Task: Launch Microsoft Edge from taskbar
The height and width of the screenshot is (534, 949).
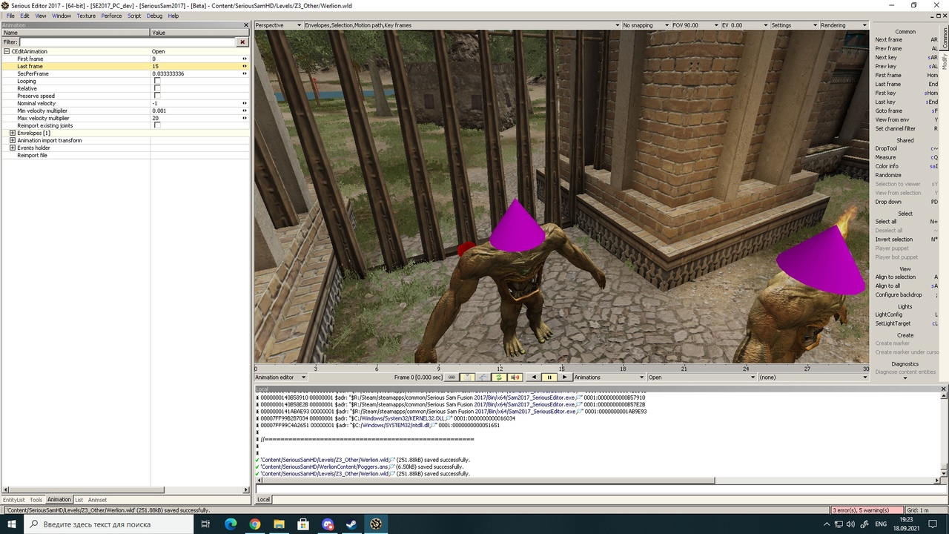Action: [231, 524]
